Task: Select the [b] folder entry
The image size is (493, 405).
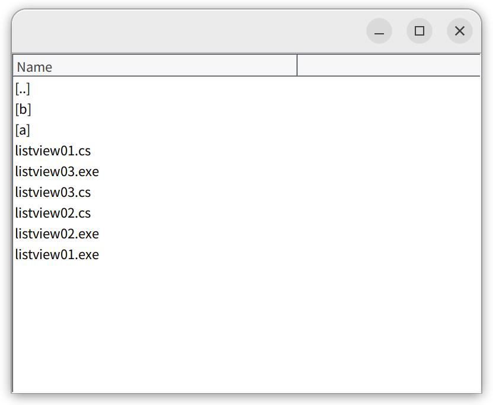Action: click(x=23, y=110)
